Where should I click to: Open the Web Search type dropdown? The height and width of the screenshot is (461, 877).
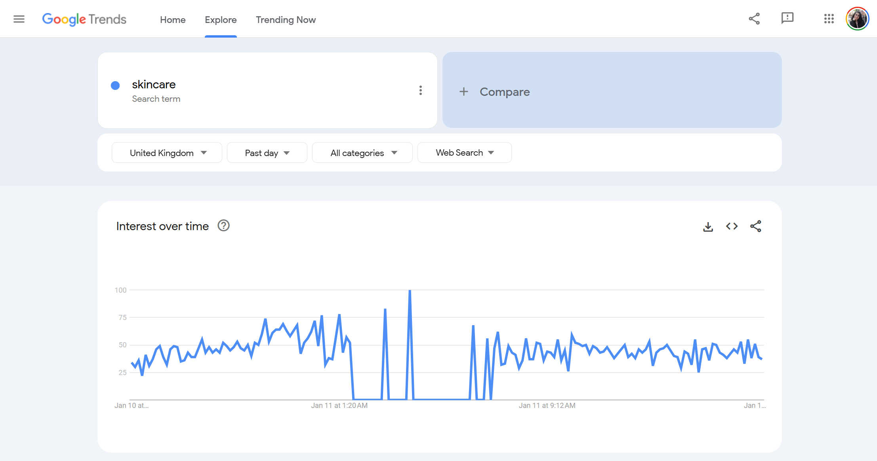tap(464, 153)
